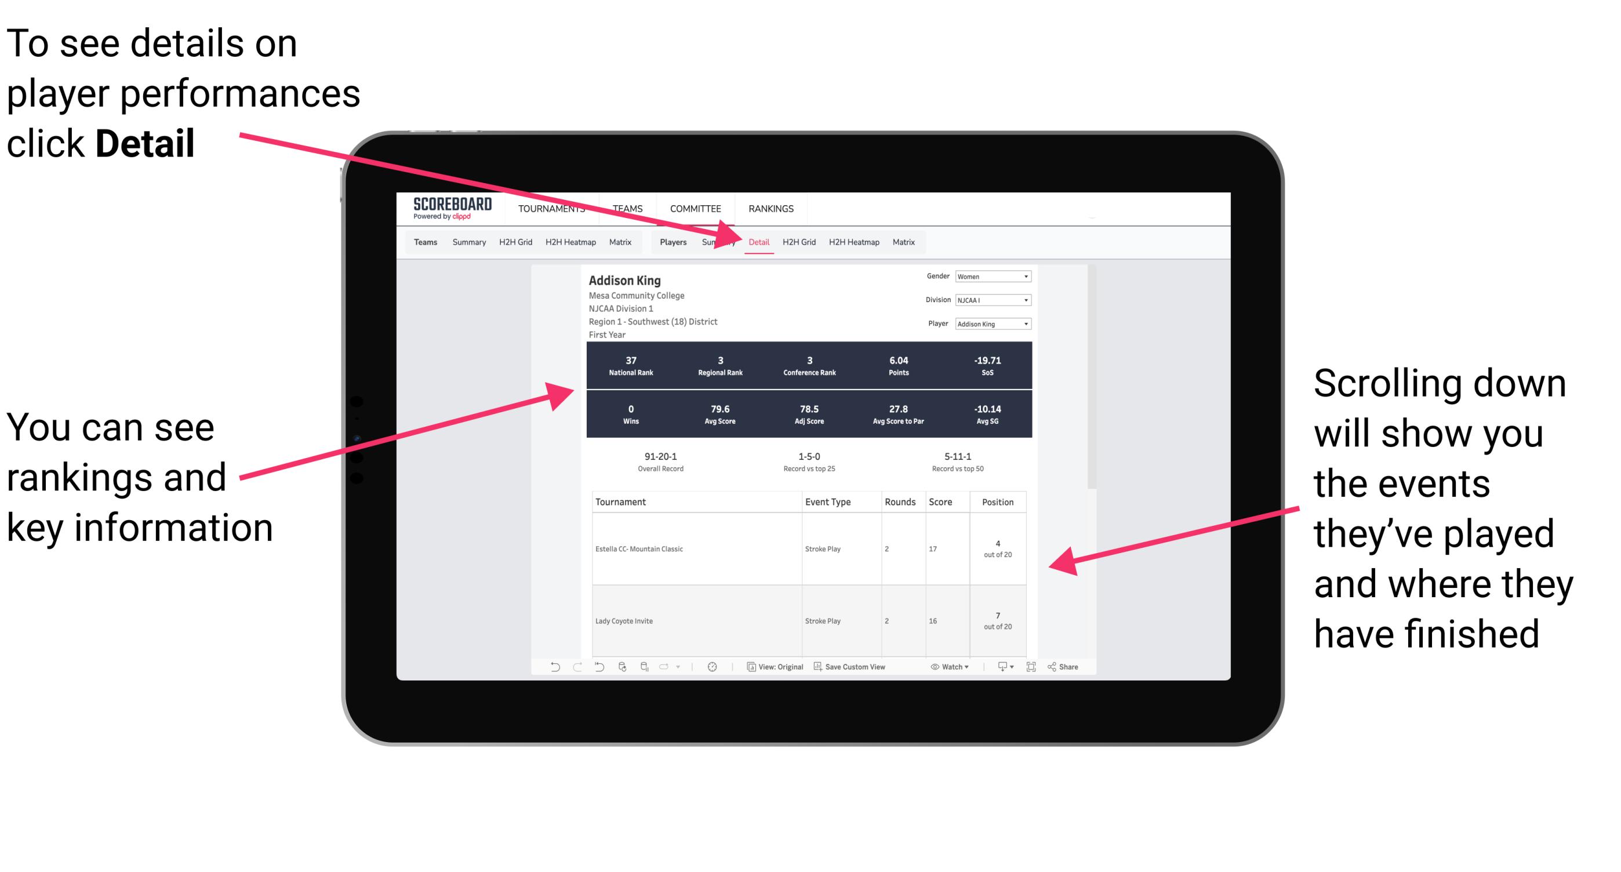
Task: Click the Detail tab
Action: 758,242
